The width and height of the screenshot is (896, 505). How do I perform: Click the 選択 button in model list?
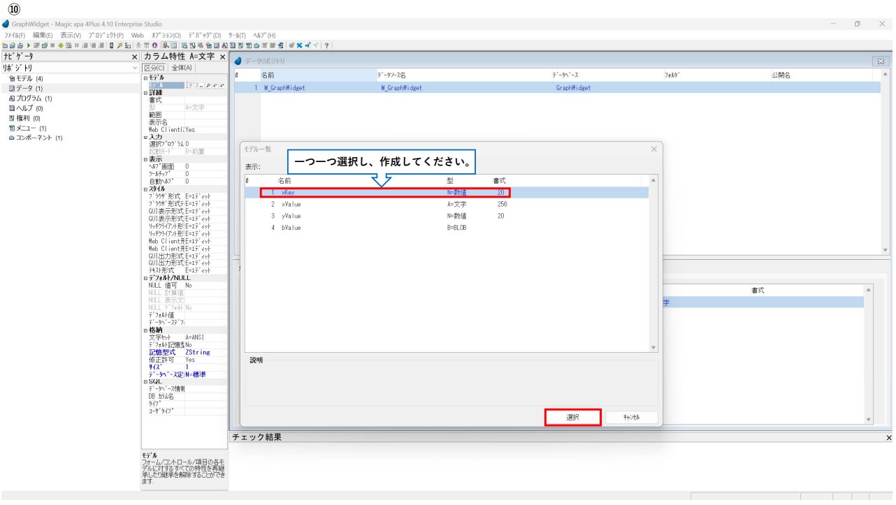572,417
